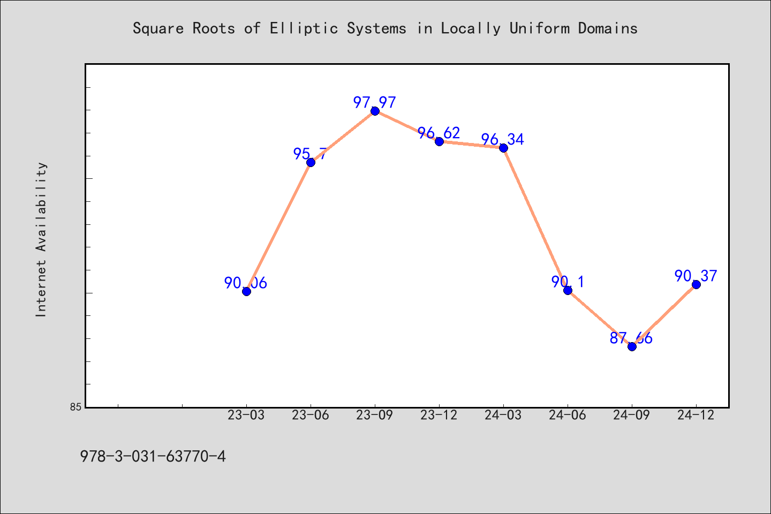Image resolution: width=771 pixels, height=514 pixels.
Task: Click the x-axis label 24-03
Action: tap(503, 415)
